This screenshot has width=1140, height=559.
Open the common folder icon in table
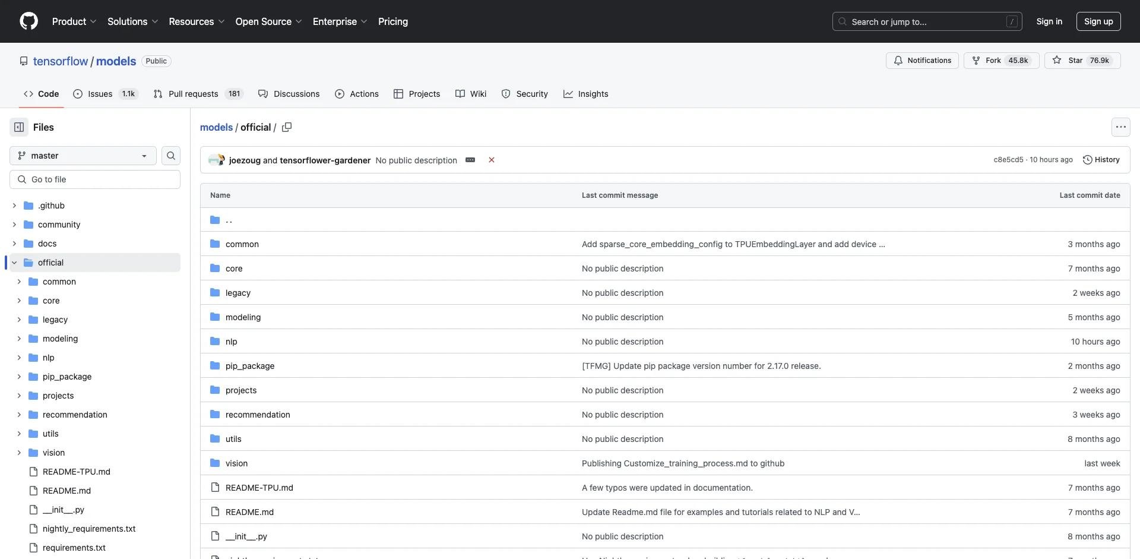[215, 244]
